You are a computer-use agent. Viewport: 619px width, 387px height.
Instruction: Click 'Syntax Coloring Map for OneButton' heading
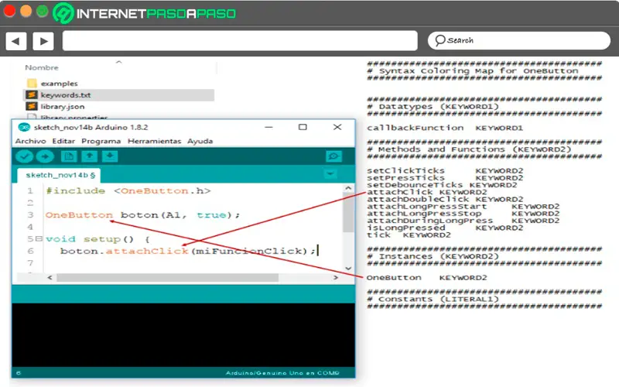(478, 71)
